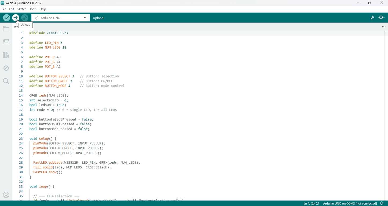The image size is (388, 206).
Task: Click the notifications bell in status bar
Action: (x=382, y=203)
